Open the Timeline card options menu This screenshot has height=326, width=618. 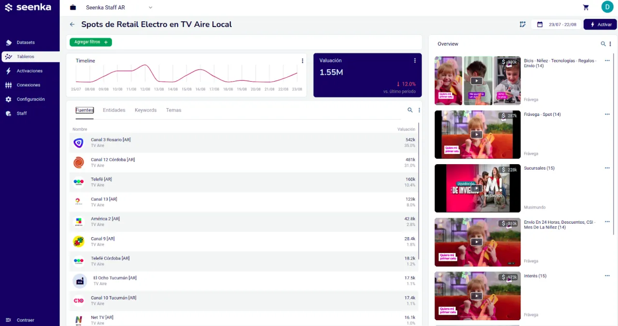tap(303, 61)
